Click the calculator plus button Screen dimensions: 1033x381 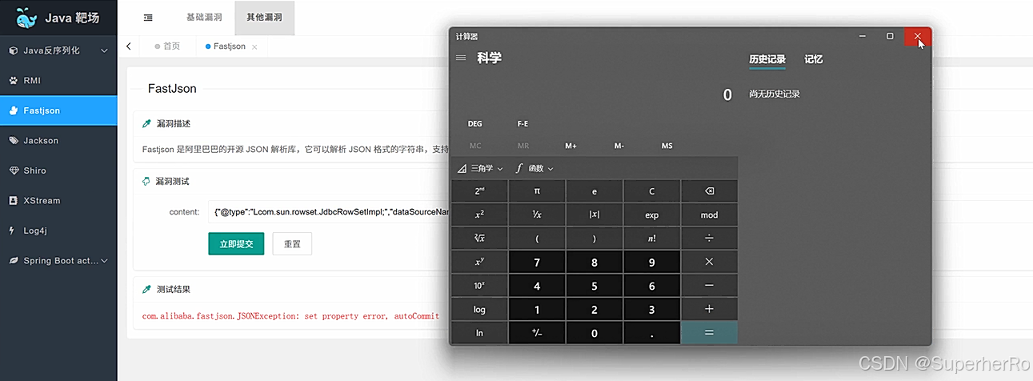coord(709,309)
